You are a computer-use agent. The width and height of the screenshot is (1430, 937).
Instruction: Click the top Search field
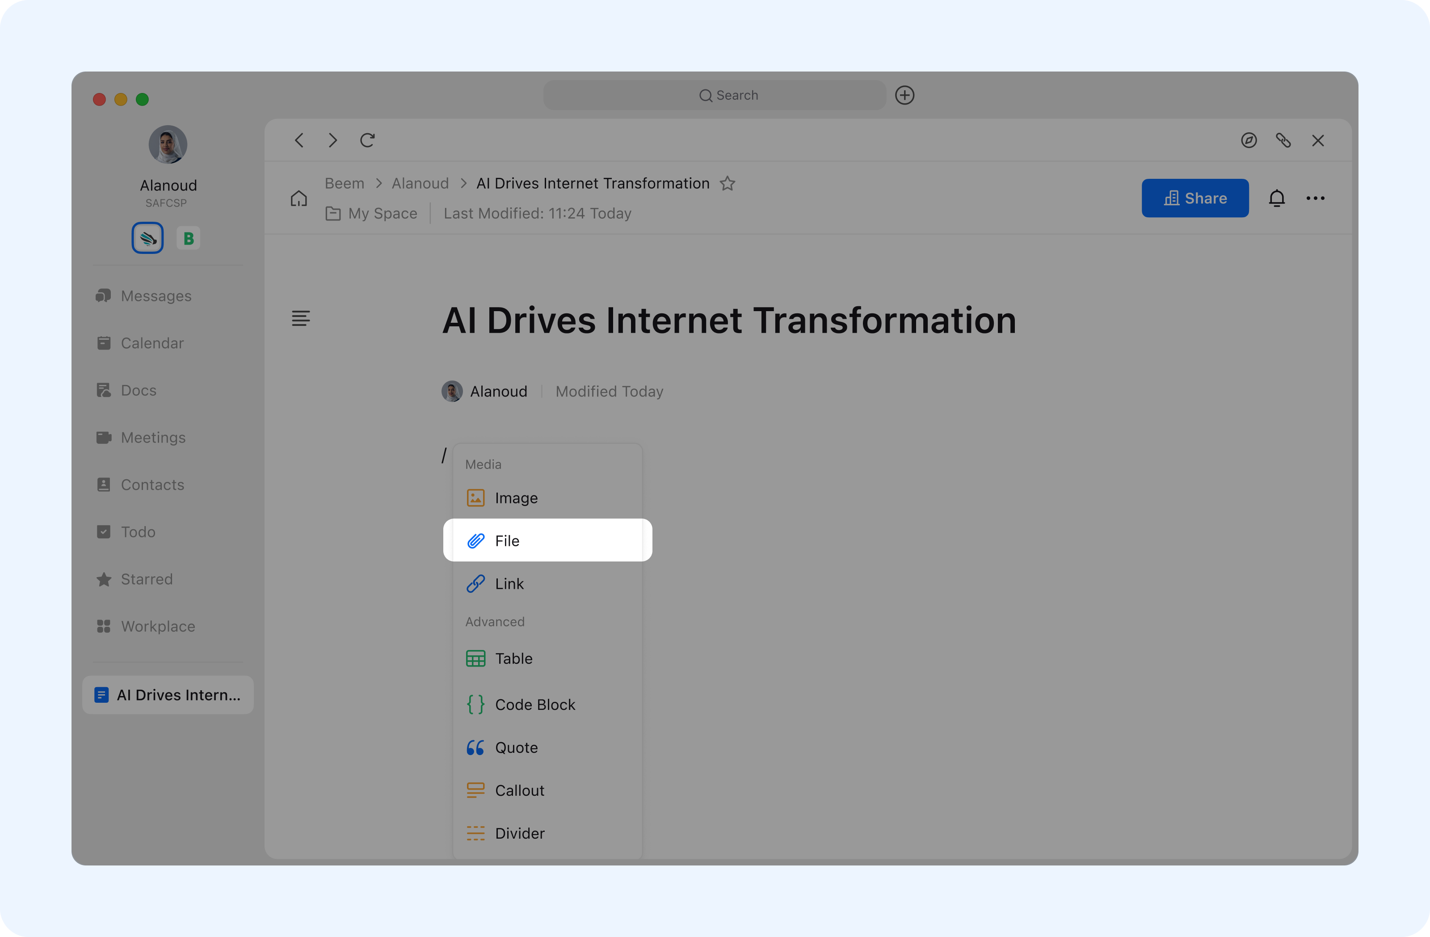[715, 96]
